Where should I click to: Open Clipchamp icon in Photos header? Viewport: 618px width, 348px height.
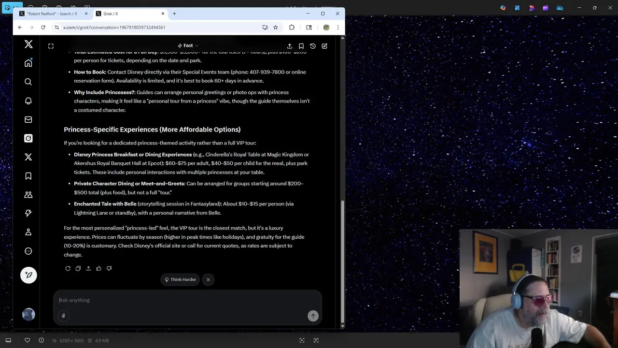[546, 8]
